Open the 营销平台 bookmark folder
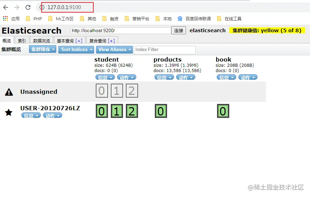 137,19
